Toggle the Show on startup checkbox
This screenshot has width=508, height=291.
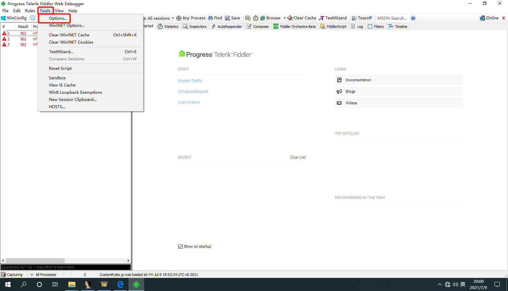(180, 246)
